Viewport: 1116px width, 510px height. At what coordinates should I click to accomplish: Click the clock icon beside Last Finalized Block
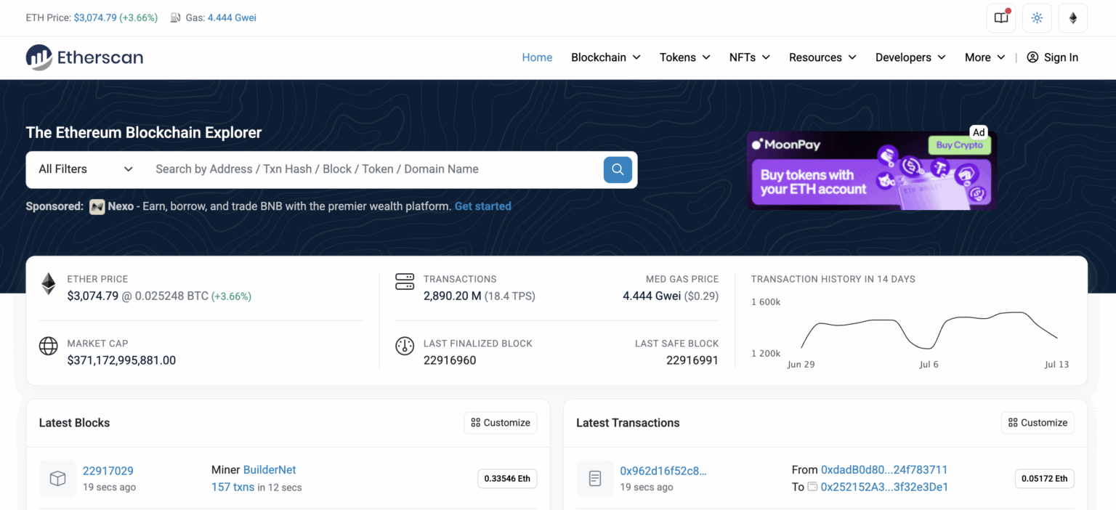[x=405, y=346]
